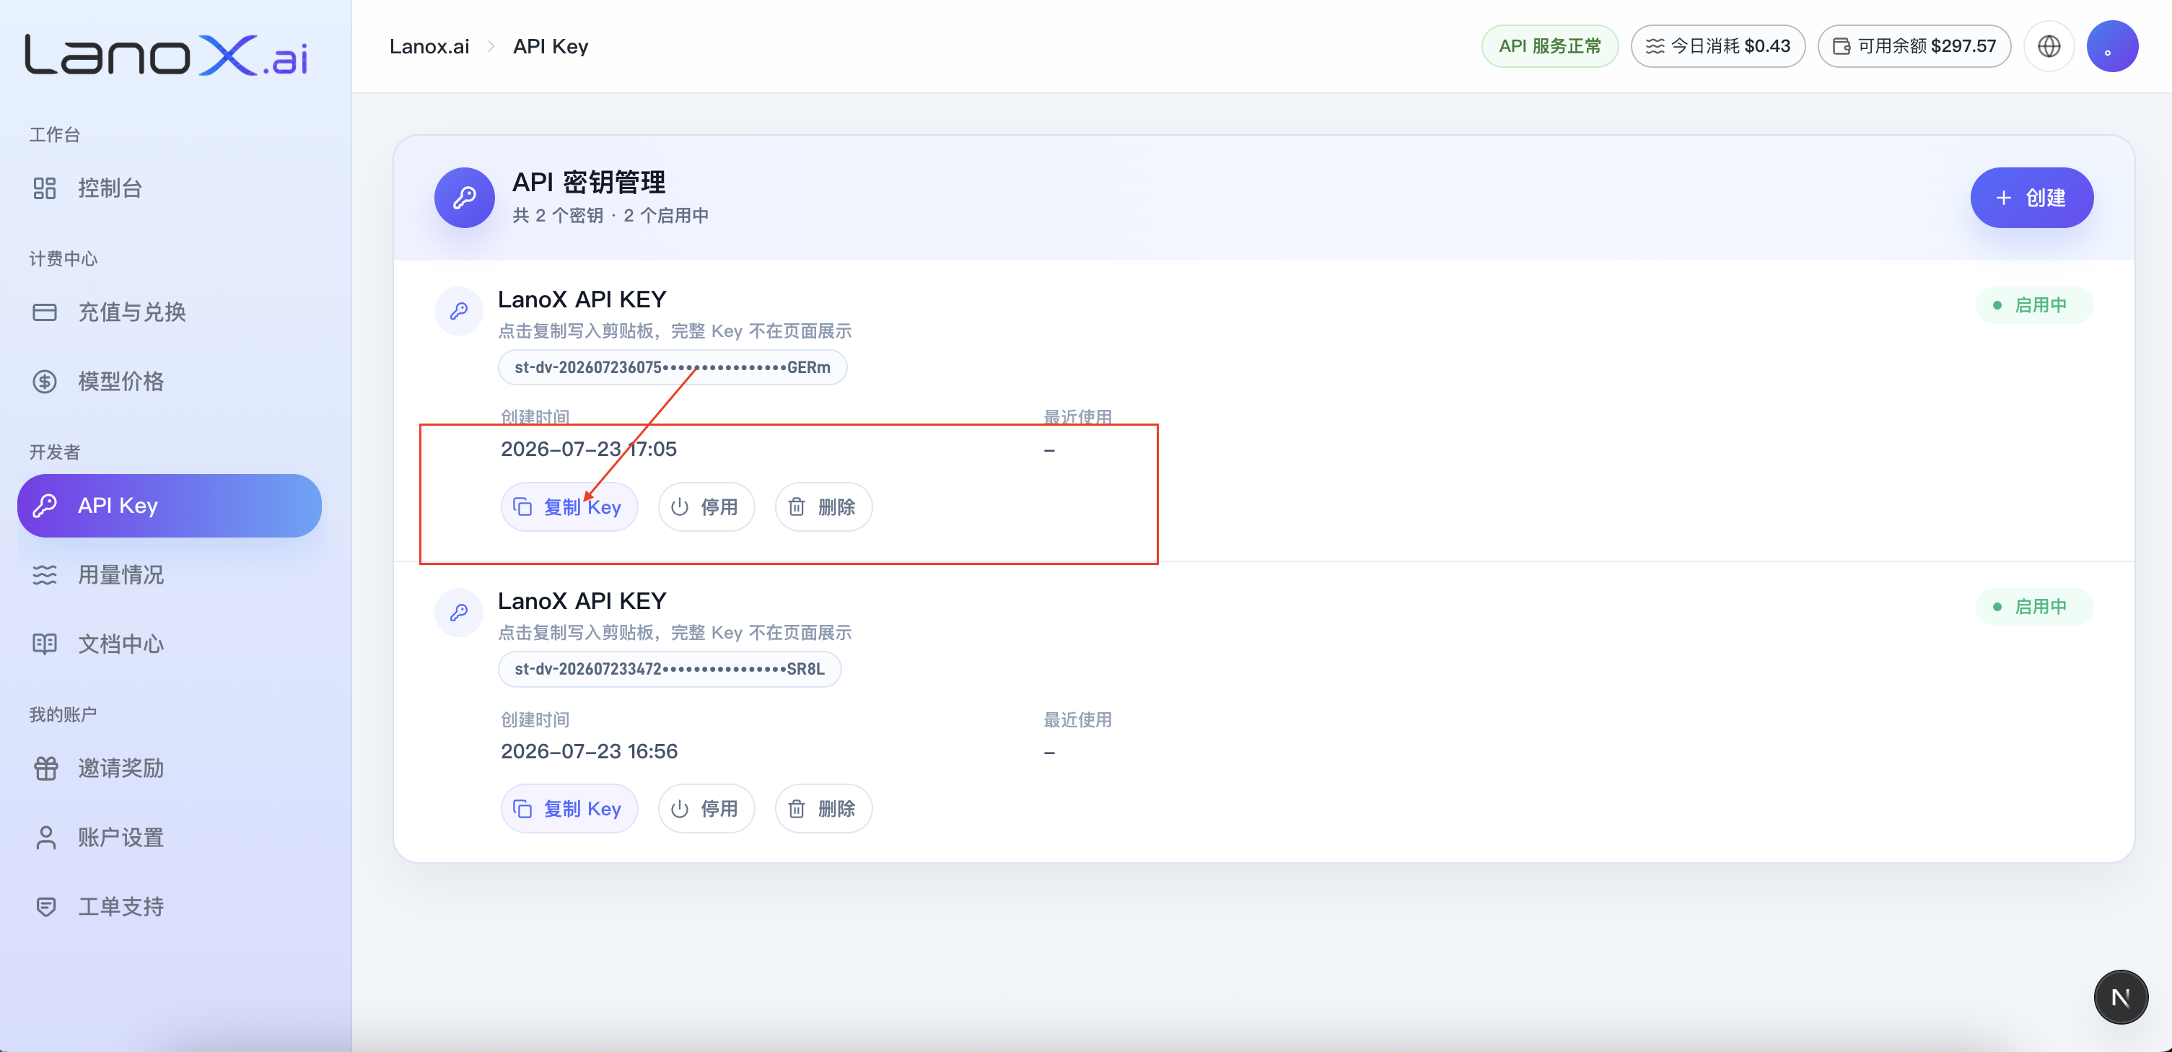Select API Key sidebar item
Viewport: 2172px width, 1052px height.
point(169,506)
